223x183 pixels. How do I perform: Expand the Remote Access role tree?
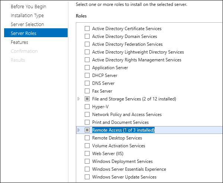click(78, 130)
